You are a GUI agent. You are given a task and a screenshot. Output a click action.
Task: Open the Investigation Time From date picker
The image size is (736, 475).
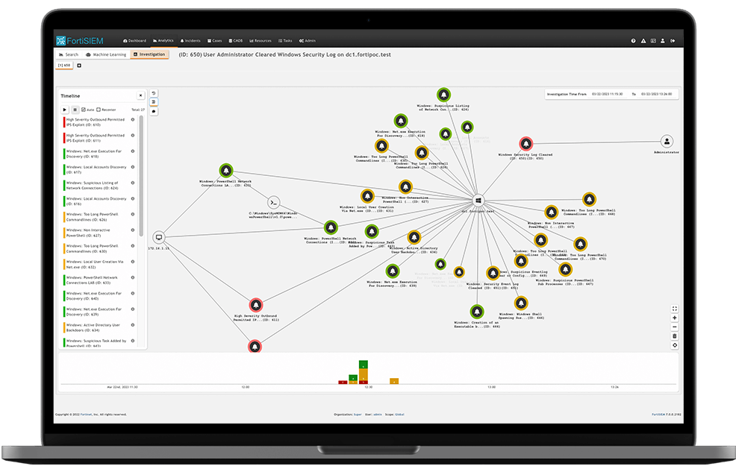point(607,93)
